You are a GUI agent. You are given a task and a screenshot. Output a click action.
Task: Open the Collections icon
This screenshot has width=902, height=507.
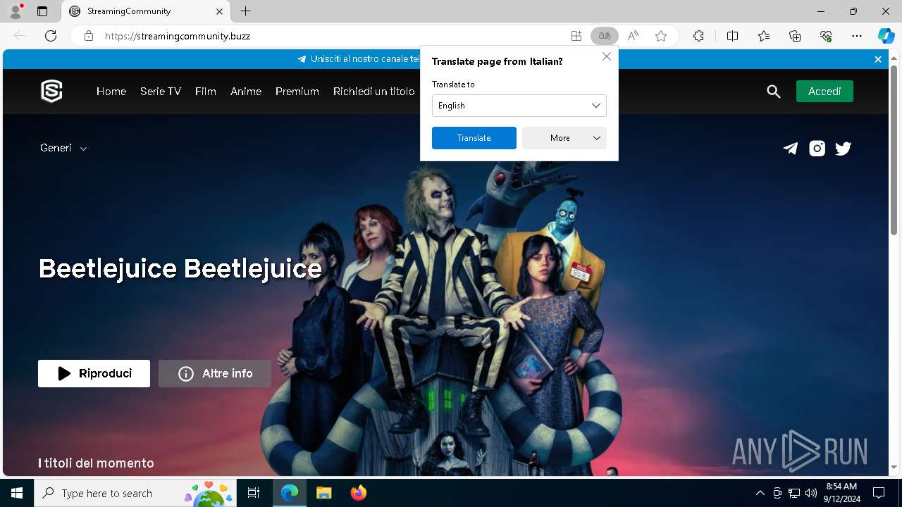pyautogui.click(x=795, y=36)
